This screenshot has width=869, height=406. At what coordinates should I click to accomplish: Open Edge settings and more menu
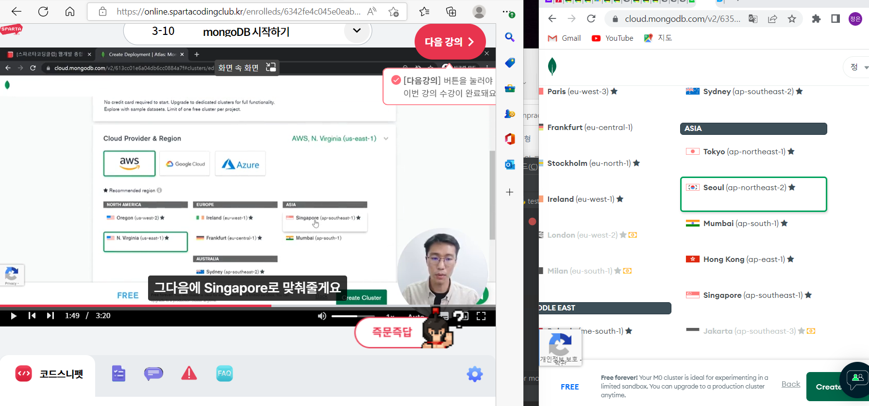coord(507,12)
